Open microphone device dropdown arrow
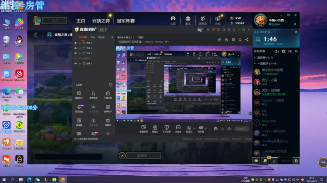 pyautogui.click(x=194, y=128)
